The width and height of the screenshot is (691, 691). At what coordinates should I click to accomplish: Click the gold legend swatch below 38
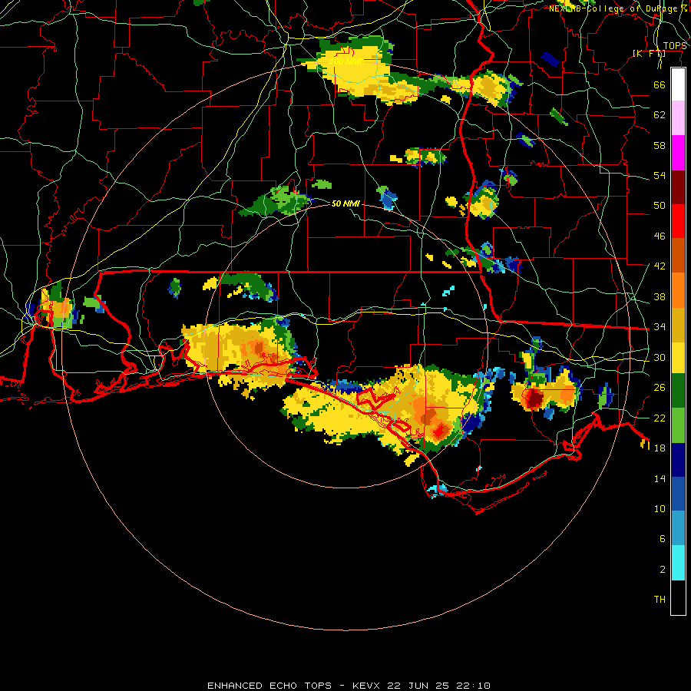click(678, 325)
